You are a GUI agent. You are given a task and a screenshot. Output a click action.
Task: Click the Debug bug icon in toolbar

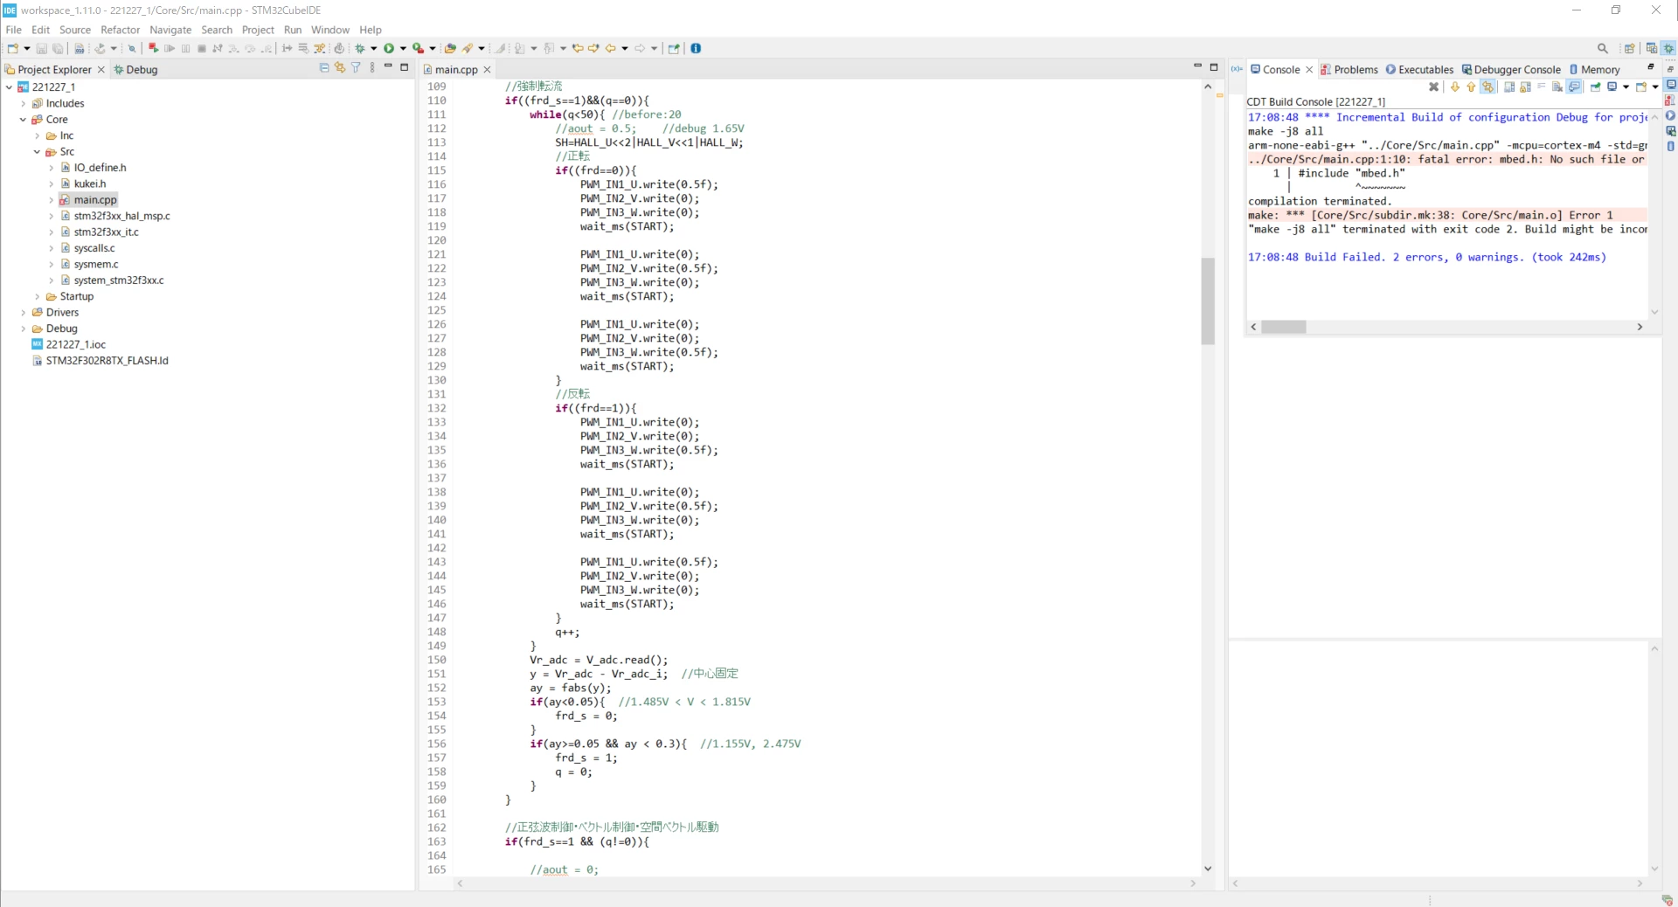pyautogui.click(x=359, y=48)
